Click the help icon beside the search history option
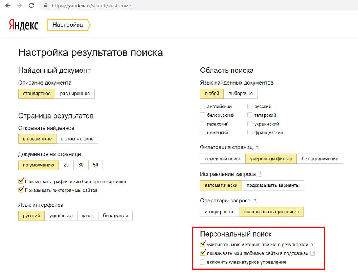This screenshot has height=272, width=358. [x=313, y=245]
